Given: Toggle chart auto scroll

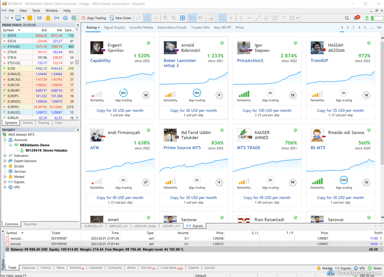Looking at the screenshot, I should tap(192, 18).
